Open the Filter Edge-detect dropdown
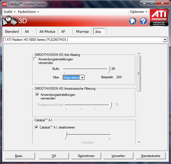This screenshot has width=171, height=164. coord(82,78)
